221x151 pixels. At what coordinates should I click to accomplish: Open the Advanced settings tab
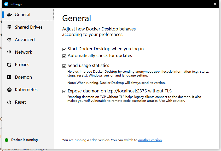[x=28, y=40]
